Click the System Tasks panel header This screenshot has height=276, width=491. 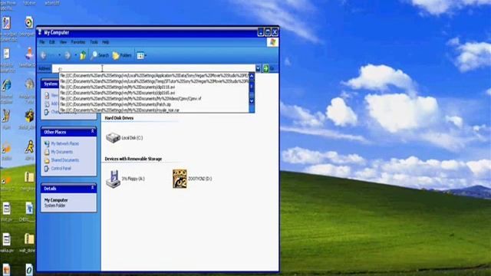pyautogui.click(x=50, y=84)
